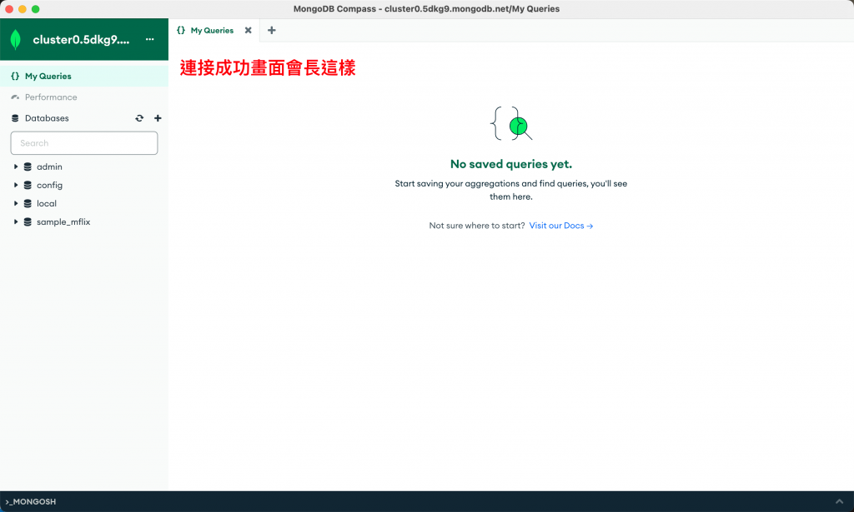Image resolution: width=854 pixels, height=512 pixels.
Task: Click the MongoDB leaf logo icon
Action: click(x=16, y=40)
